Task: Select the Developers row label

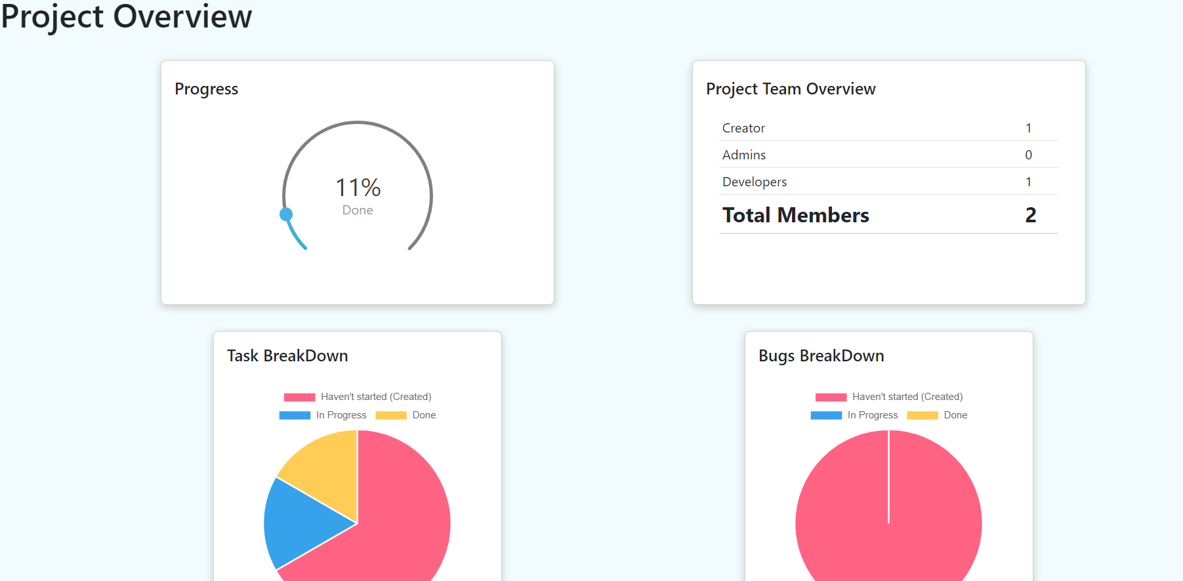Action: [x=755, y=182]
